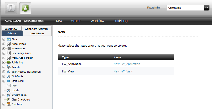Image resolution: width=212 pixels, height=109 pixels.
Task: Switch to the Connector Admin tab
Action: tap(36, 29)
